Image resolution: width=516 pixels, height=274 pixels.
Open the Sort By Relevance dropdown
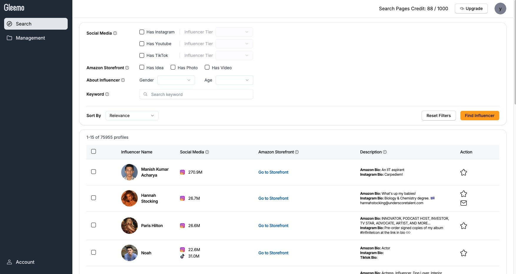pyautogui.click(x=132, y=116)
